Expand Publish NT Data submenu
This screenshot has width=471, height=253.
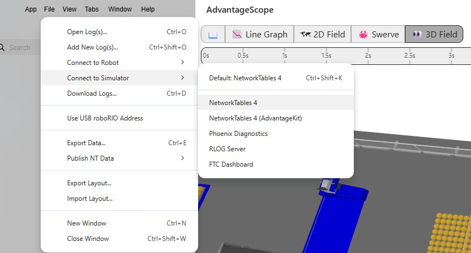[x=119, y=158]
